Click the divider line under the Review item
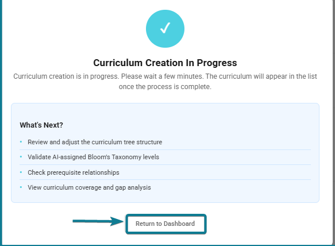Image resolution: width=335 pixels, height=246 pixels. (x=165, y=149)
